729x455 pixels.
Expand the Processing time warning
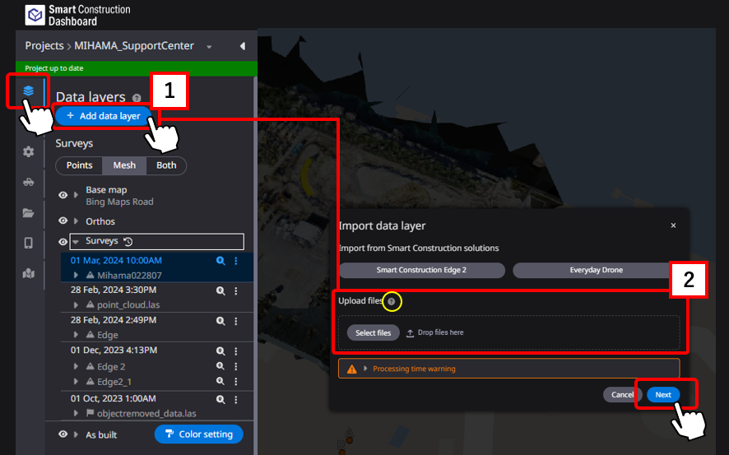pos(365,369)
